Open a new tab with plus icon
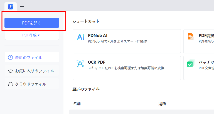 pos(22,7)
